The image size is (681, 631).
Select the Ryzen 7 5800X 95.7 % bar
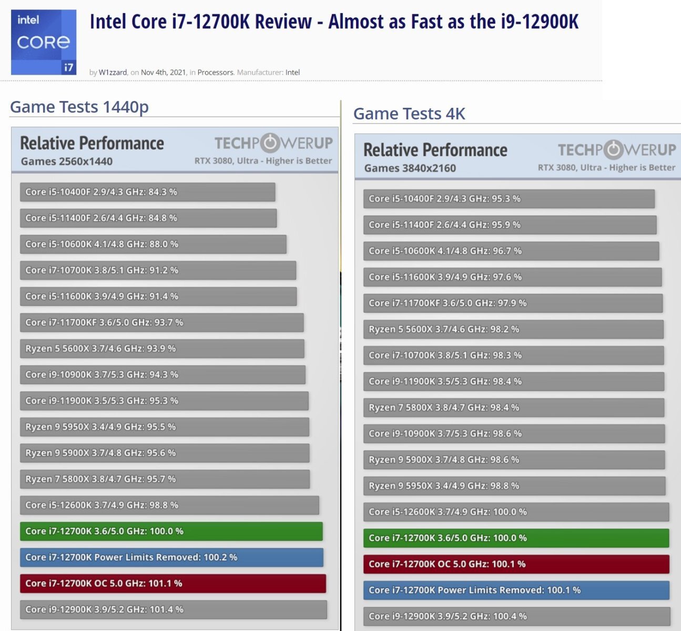coord(165,479)
